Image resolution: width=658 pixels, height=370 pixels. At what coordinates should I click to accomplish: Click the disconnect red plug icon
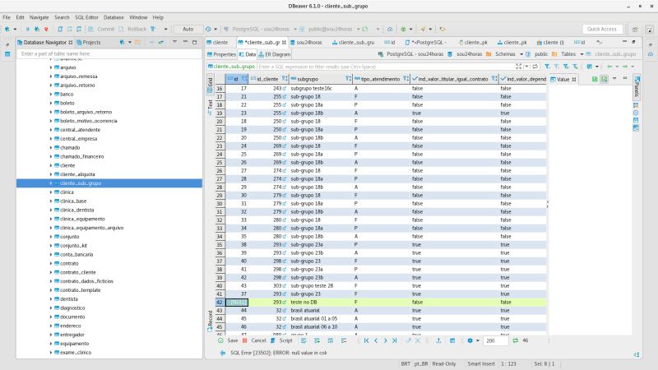point(46,29)
